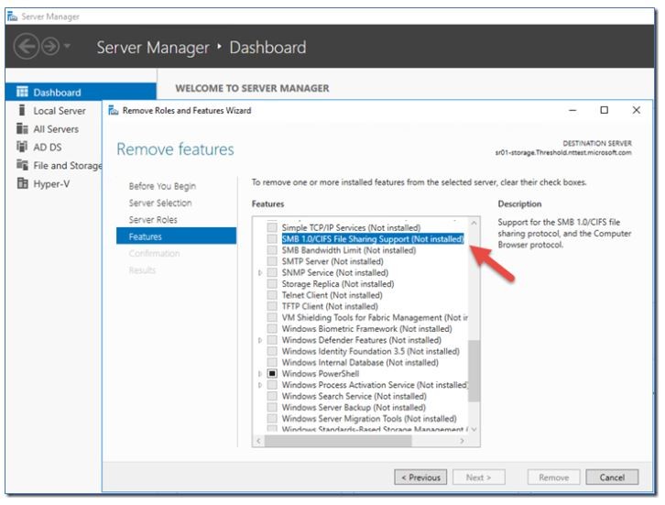
Task: Expand the Windows Defender Features node
Action: [261, 340]
